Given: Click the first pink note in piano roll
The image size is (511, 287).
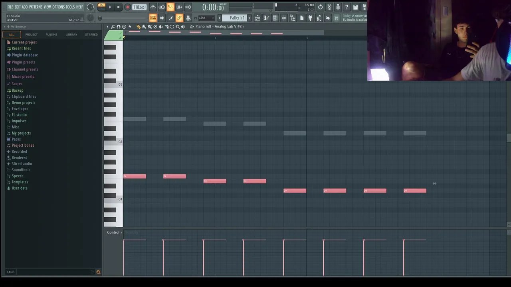Looking at the screenshot, I should click(135, 176).
